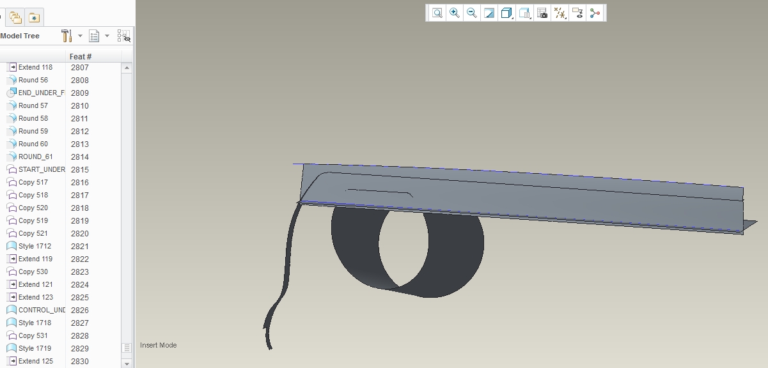Viewport: 768px width, 368px height.
Task: Open the View Manager camera icon
Action: 542,13
